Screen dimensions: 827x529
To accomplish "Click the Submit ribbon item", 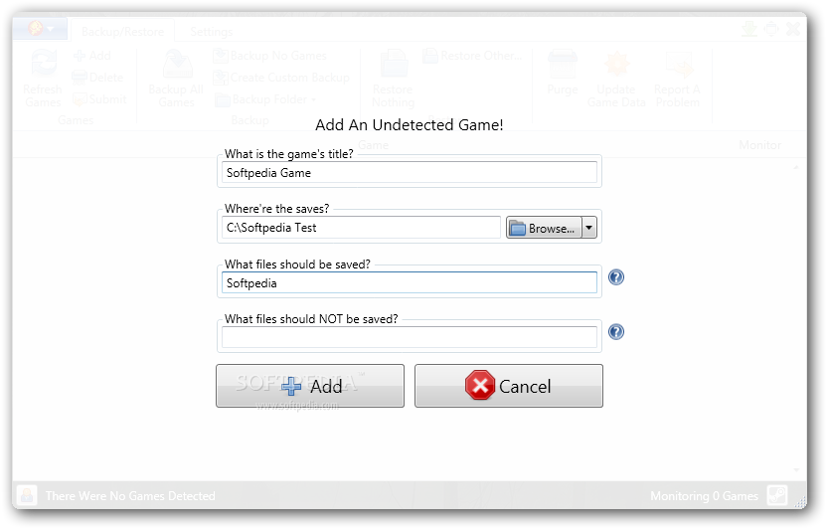I will [99, 99].
